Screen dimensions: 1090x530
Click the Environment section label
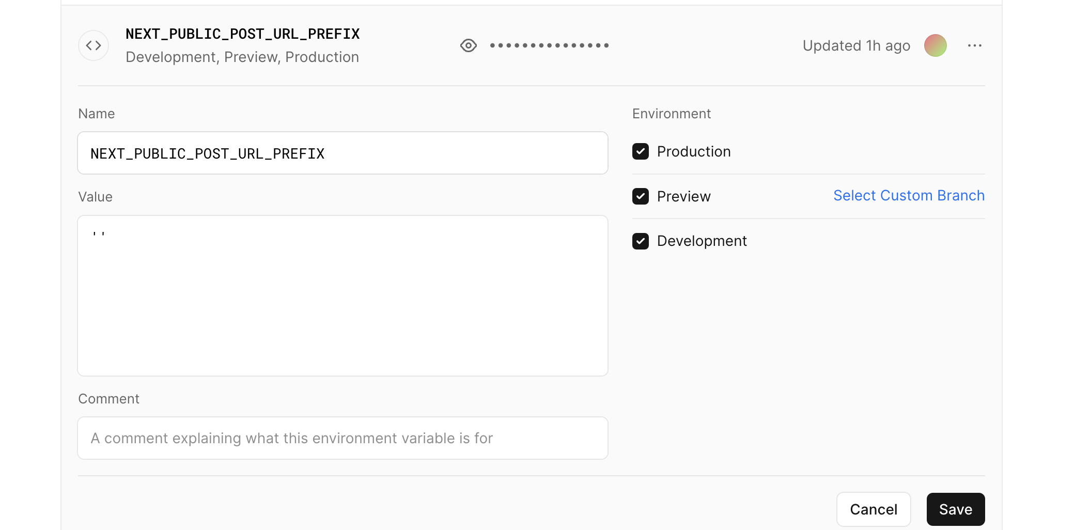click(x=671, y=113)
